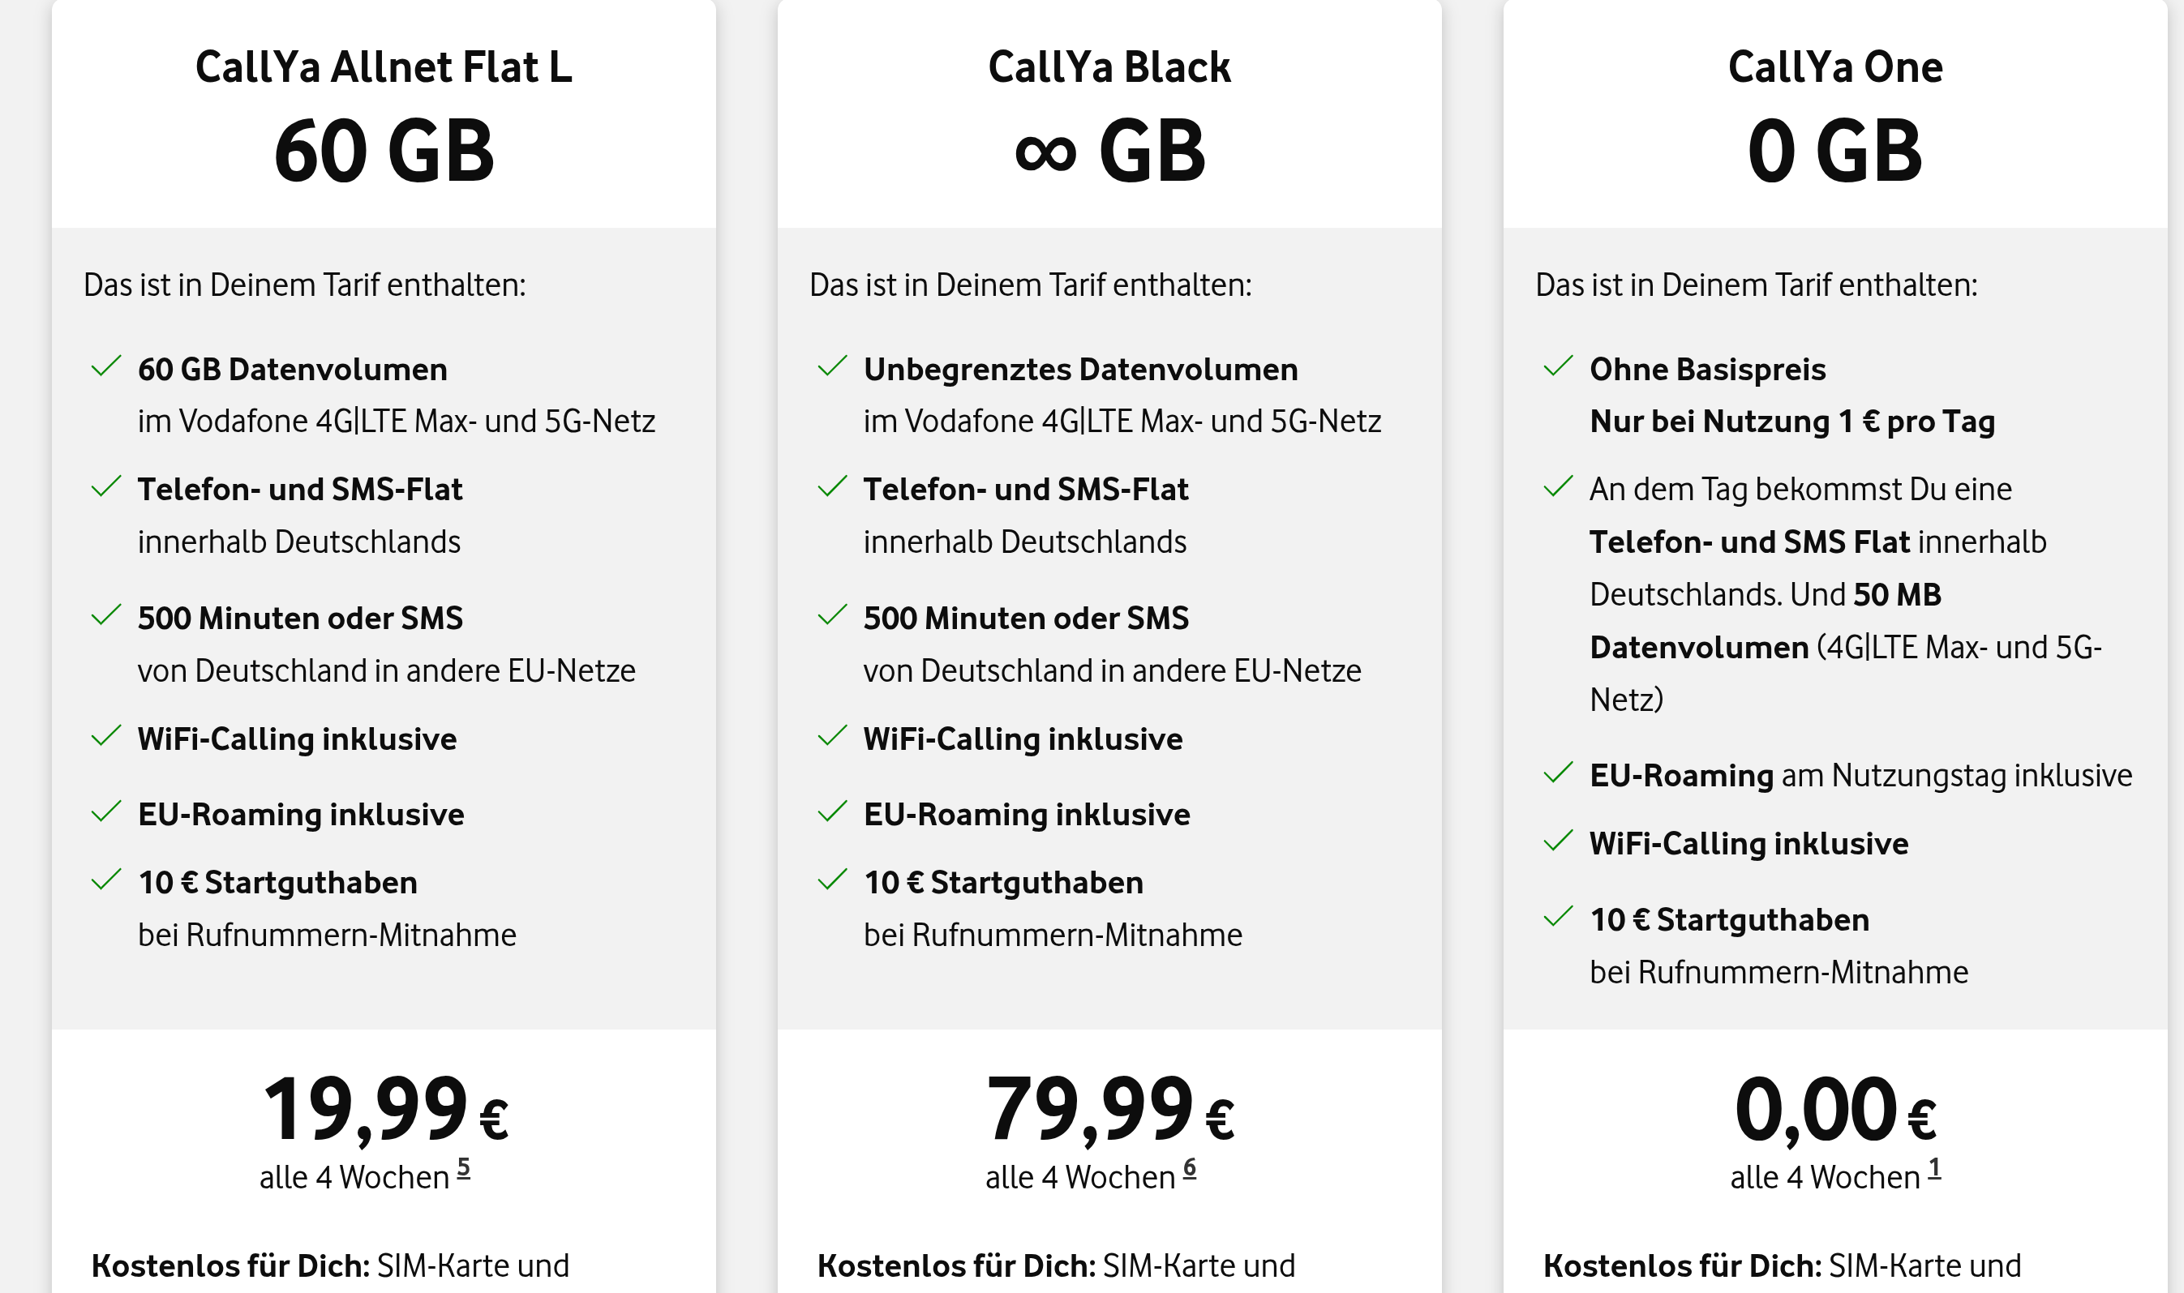
Task: Click checkmark beside 500 Minuten oder SMS in CallYa Black
Action: (x=832, y=615)
